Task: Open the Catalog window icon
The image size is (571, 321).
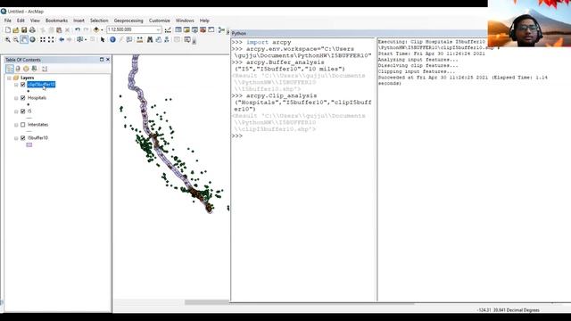Action: click(186, 29)
